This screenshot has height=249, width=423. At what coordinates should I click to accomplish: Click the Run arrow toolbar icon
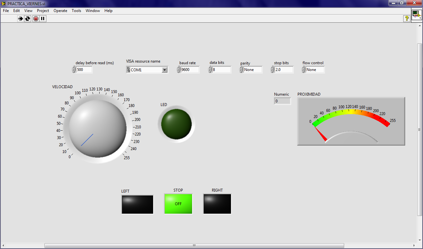pos(20,19)
